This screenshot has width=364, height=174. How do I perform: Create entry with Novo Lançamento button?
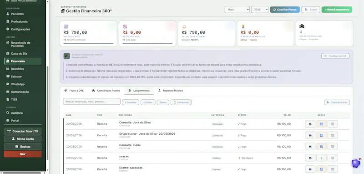(x=337, y=10)
